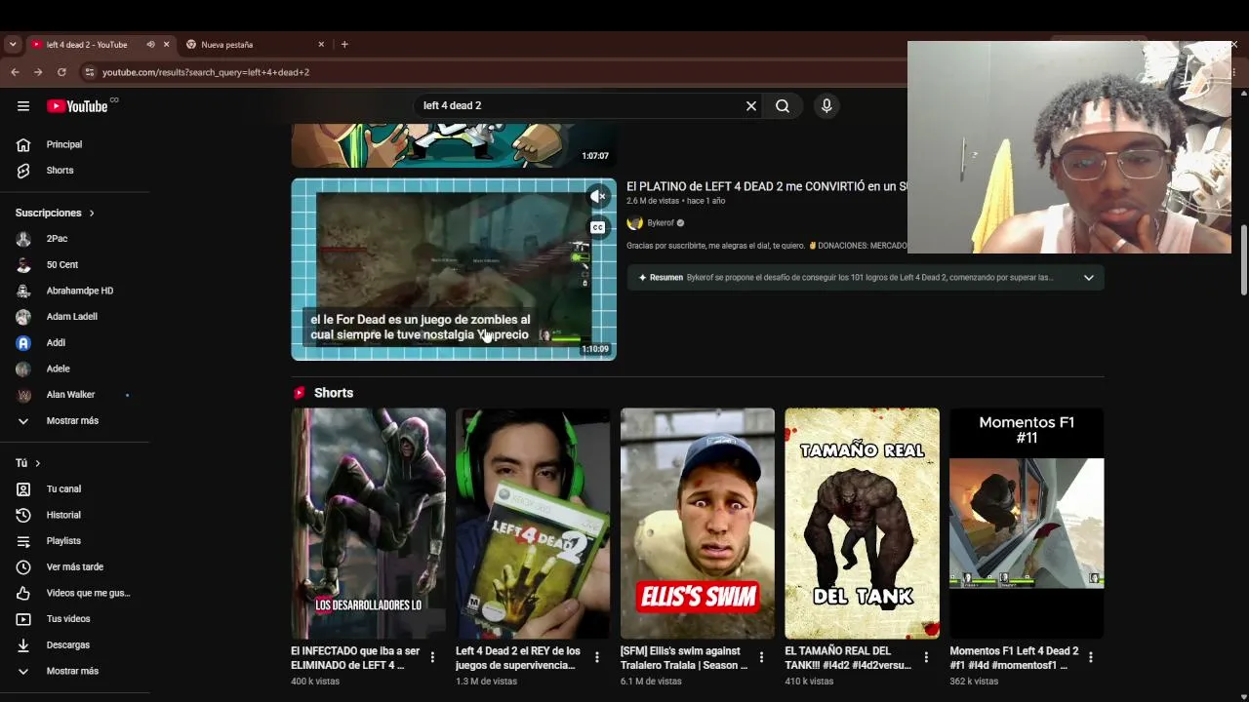Start voice search with microphone
Viewport: 1249px width, 702px height.
point(826,106)
